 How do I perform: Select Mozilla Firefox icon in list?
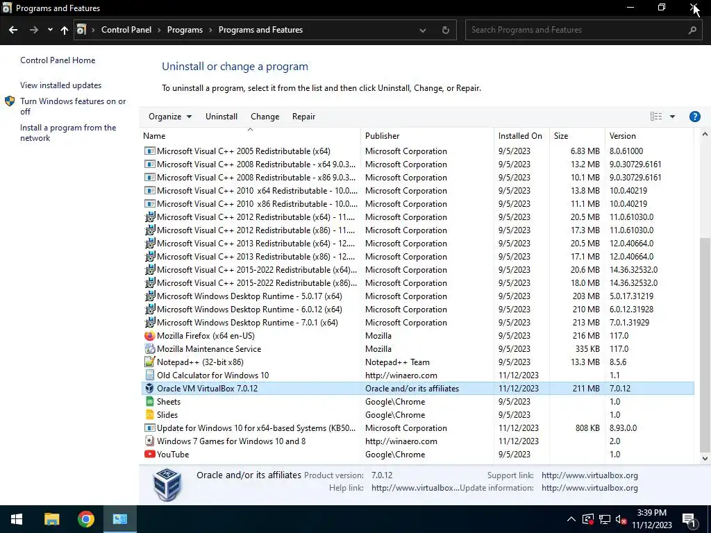pos(149,336)
